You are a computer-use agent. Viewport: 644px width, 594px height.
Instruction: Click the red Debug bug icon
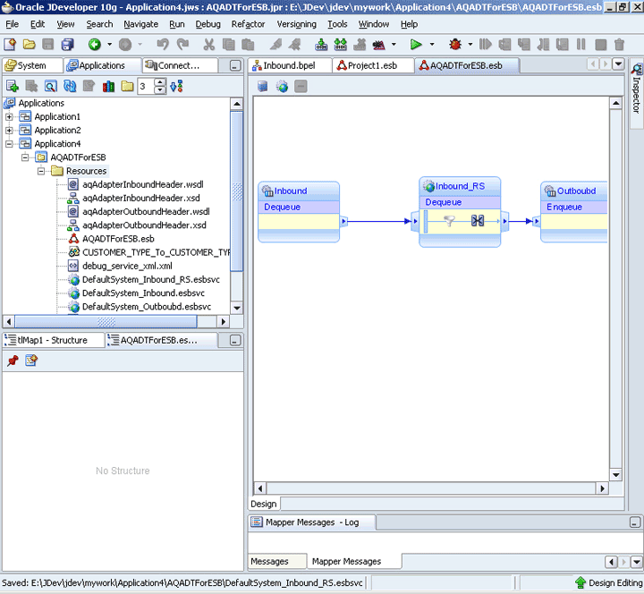click(x=455, y=44)
